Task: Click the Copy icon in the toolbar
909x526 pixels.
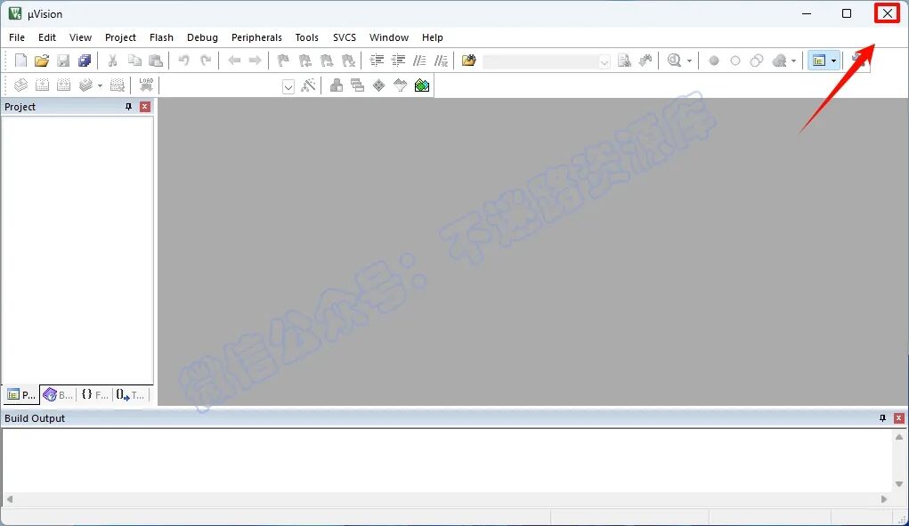Action: [134, 61]
